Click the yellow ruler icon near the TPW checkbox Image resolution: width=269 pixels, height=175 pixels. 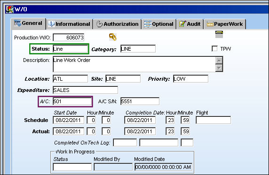(219, 34)
